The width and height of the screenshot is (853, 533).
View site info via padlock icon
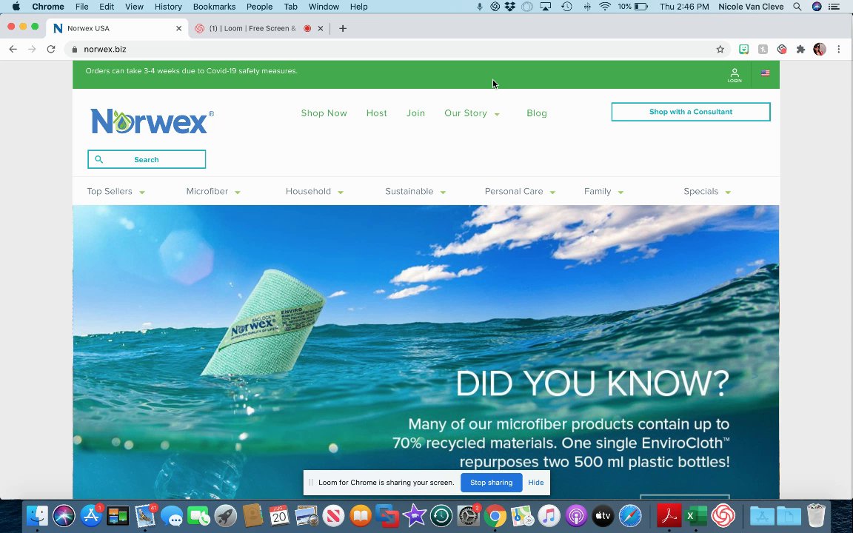tap(75, 50)
